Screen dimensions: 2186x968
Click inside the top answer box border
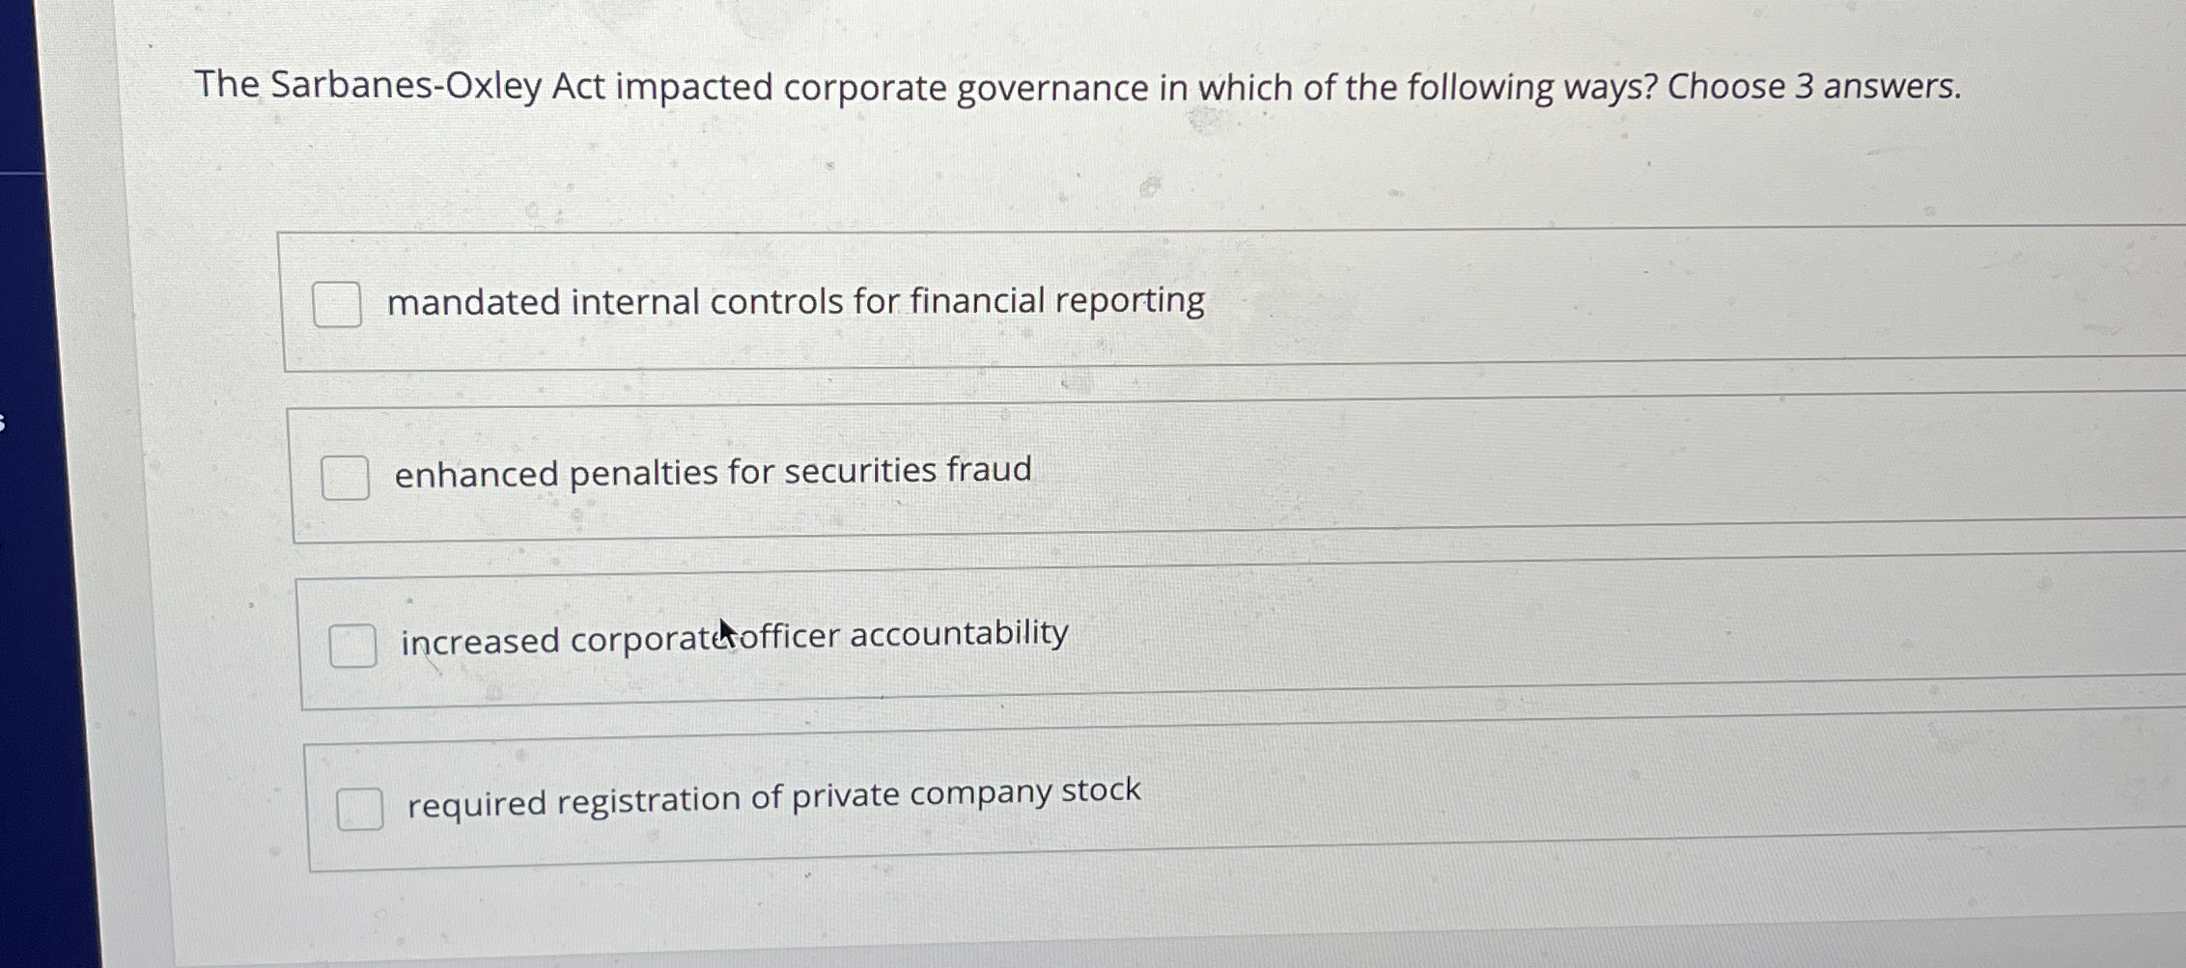pos(1062,241)
